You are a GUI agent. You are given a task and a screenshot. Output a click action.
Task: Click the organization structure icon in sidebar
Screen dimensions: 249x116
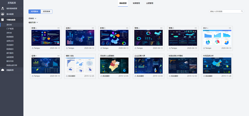tap(3, 8)
